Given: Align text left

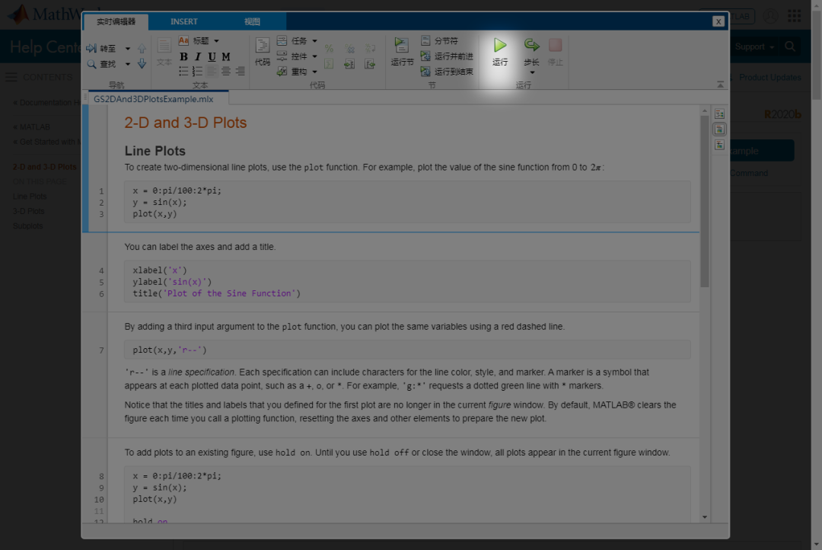Looking at the screenshot, I should [x=212, y=71].
